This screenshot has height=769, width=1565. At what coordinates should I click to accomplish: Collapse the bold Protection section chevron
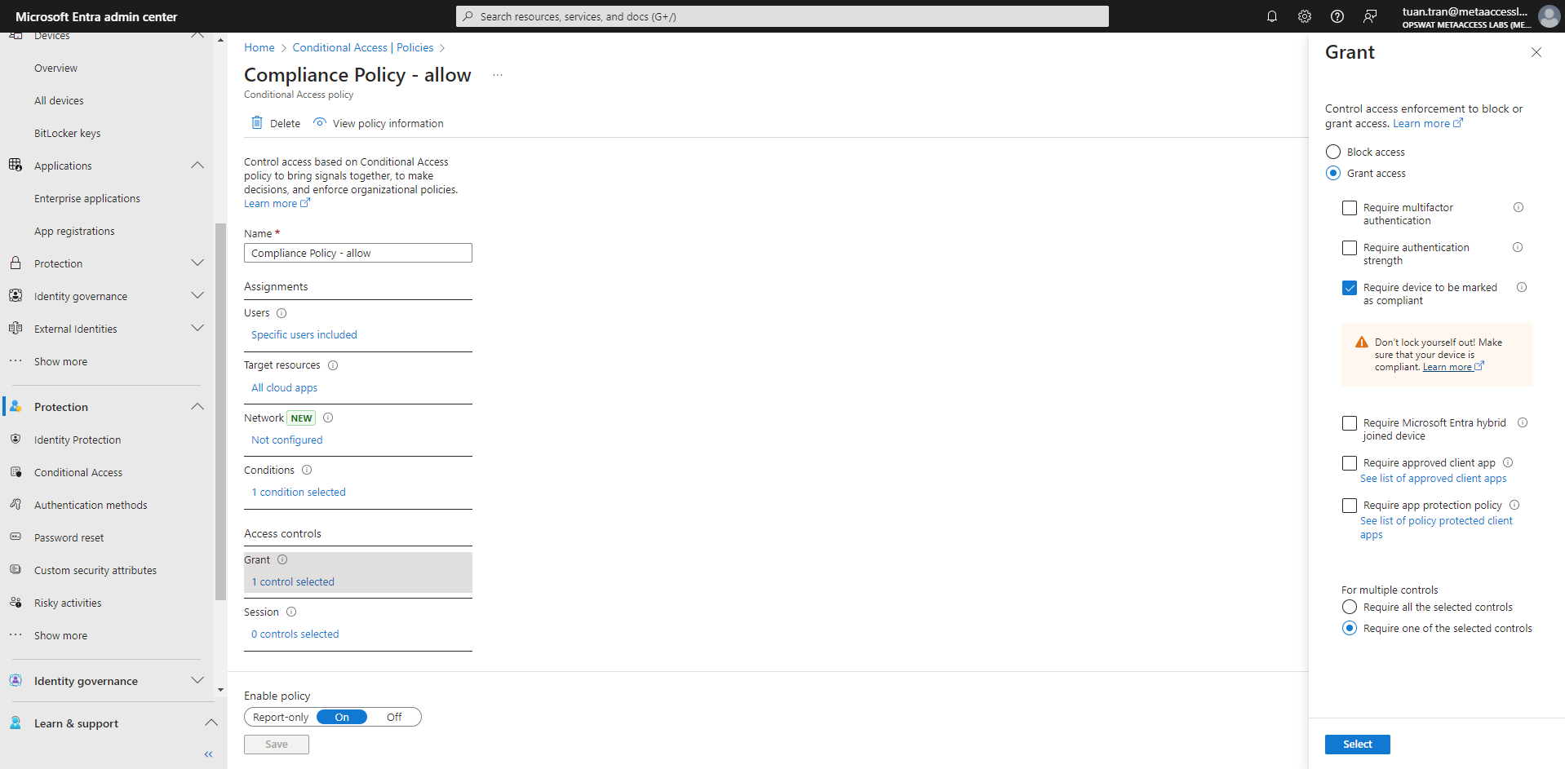(x=197, y=406)
